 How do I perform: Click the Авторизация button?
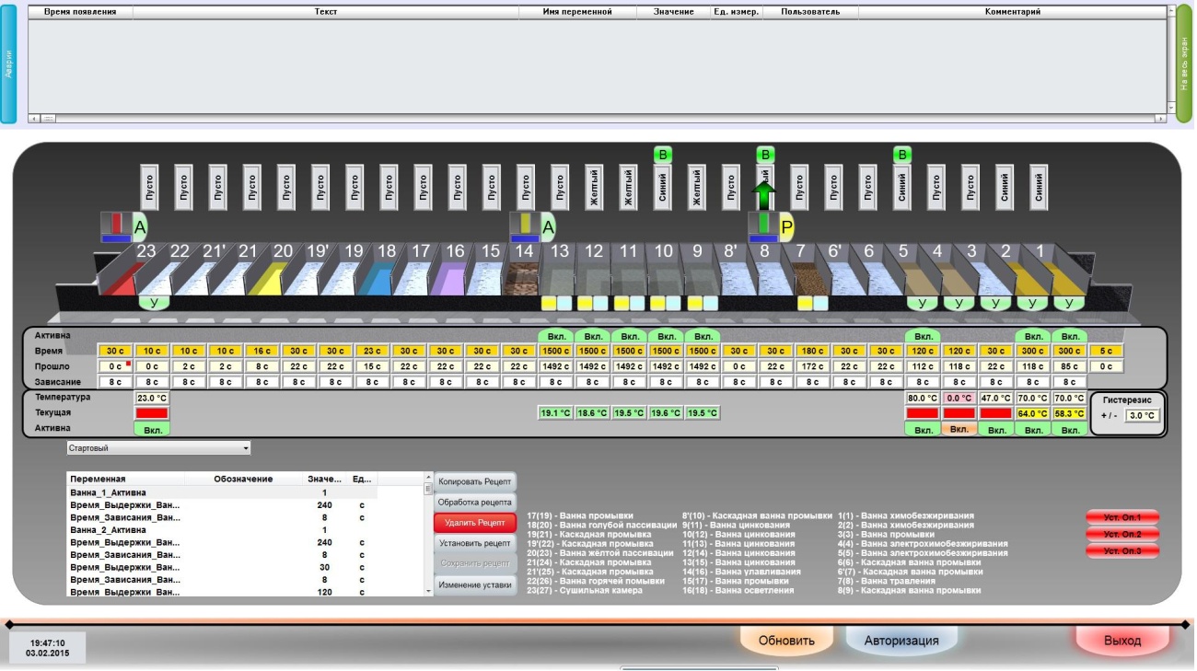901,641
